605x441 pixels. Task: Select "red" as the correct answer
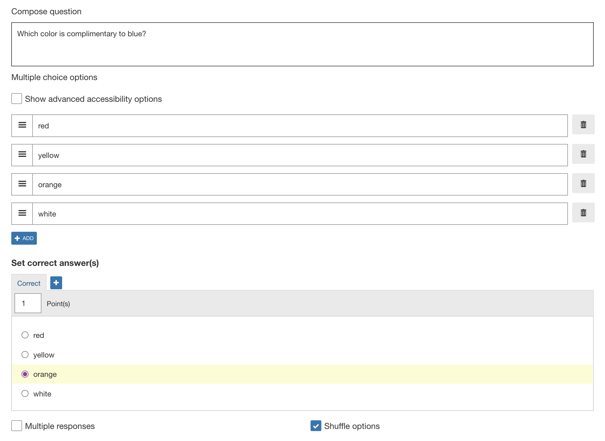(x=25, y=335)
